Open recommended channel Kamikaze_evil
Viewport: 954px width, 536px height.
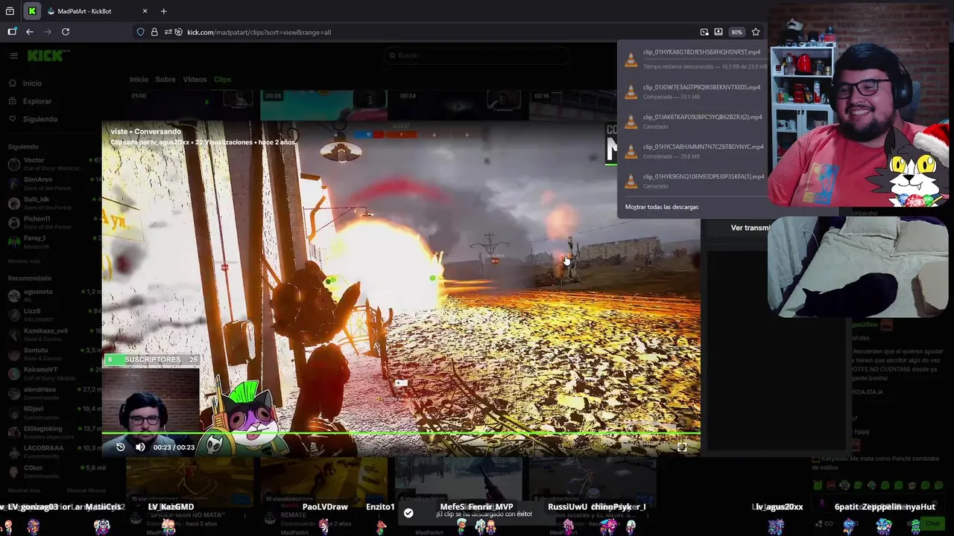54,334
